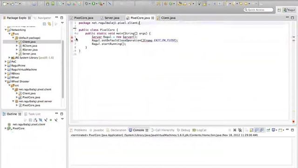Toggle Show Console on standard error
This screenshot has width=298, height=168.
point(262,130)
